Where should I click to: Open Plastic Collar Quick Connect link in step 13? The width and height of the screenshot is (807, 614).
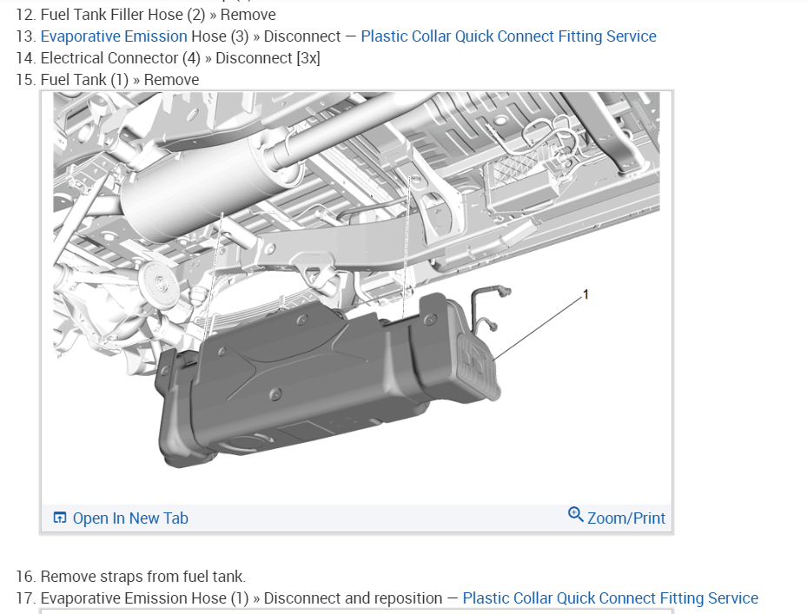pos(508,36)
